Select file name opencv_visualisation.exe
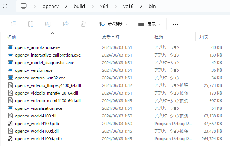The width and height of the screenshot is (230, 146). click(39, 108)
